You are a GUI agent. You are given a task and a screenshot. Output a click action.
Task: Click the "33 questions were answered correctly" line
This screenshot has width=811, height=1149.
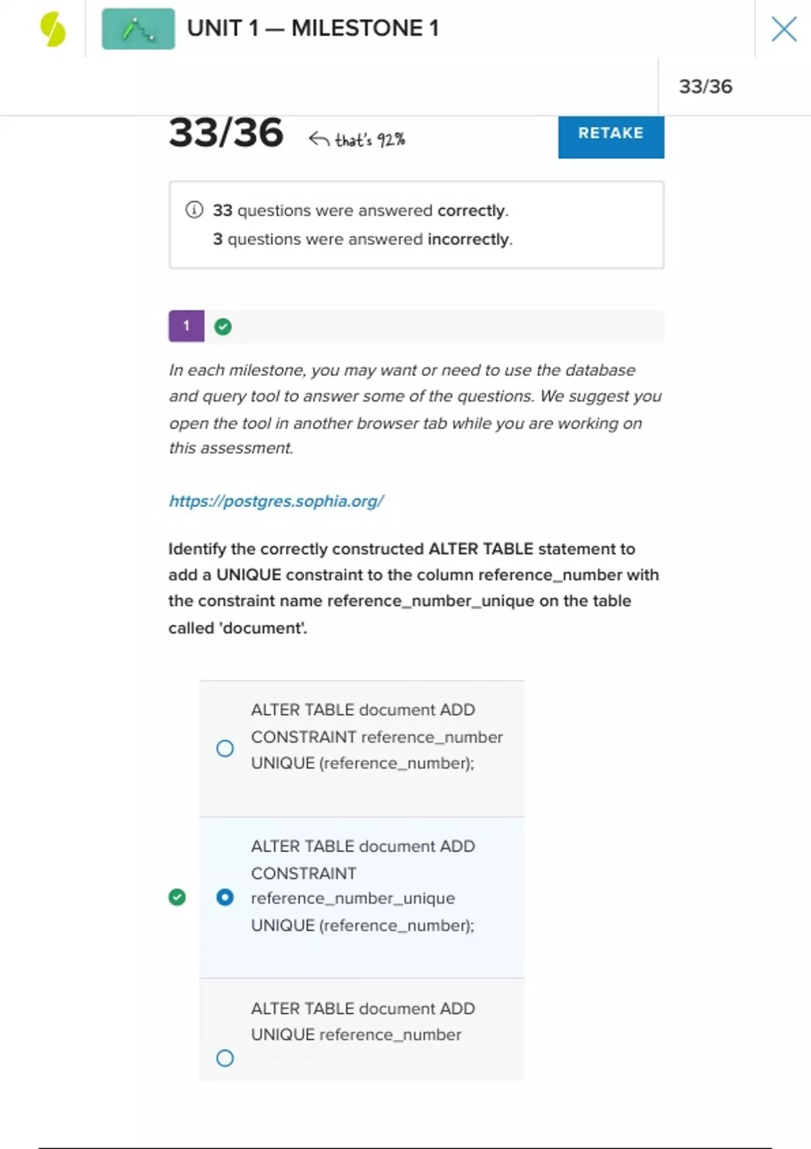click(x=361, y=211)
